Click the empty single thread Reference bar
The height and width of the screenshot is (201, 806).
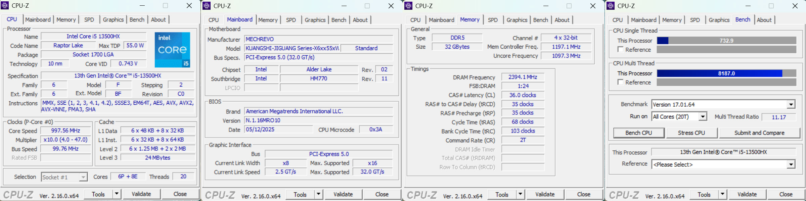726,50
